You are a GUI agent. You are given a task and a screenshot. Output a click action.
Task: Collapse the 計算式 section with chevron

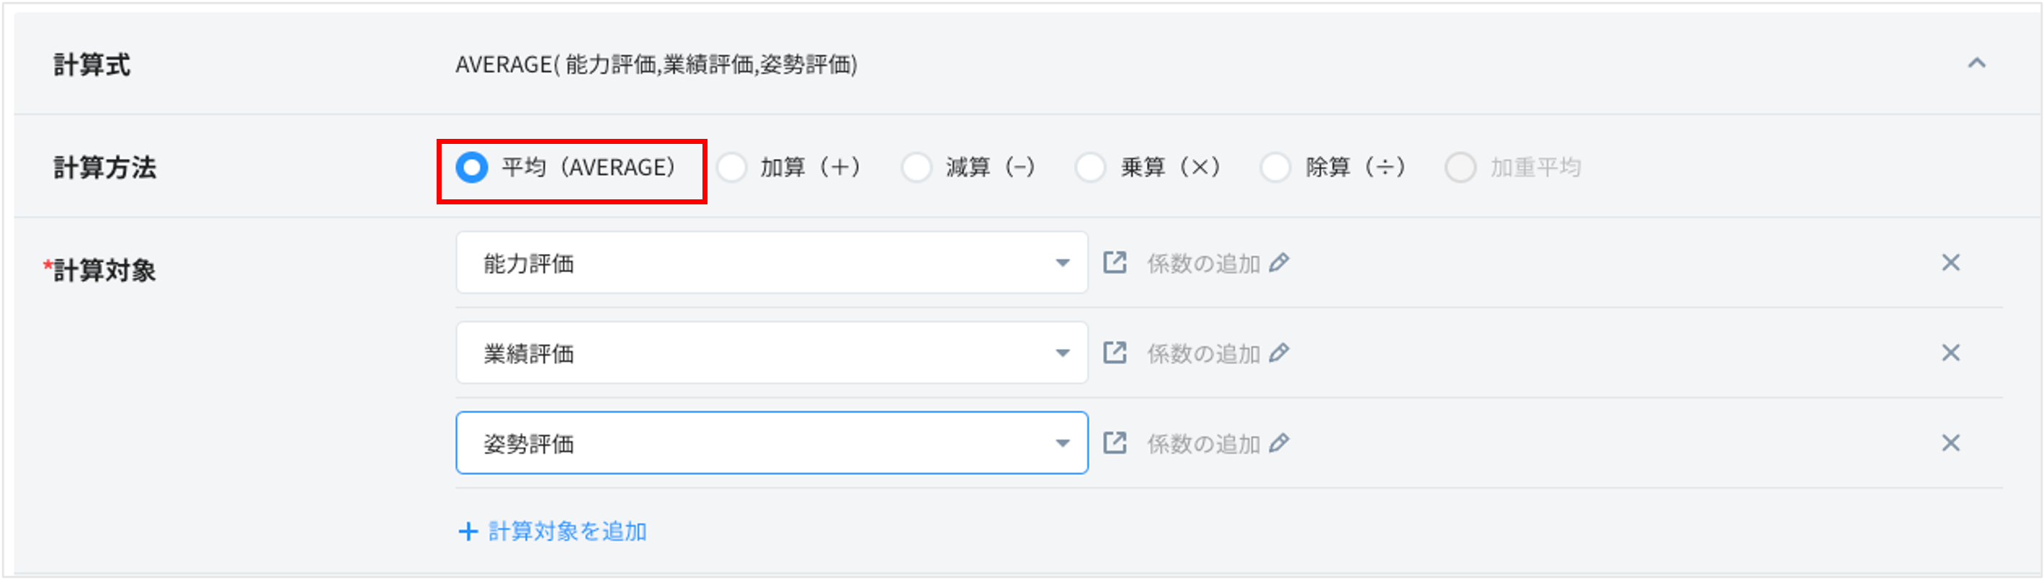click(1976, 63)
